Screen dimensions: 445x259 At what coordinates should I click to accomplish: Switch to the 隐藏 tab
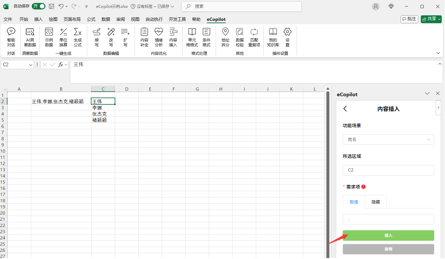(376, 202)
